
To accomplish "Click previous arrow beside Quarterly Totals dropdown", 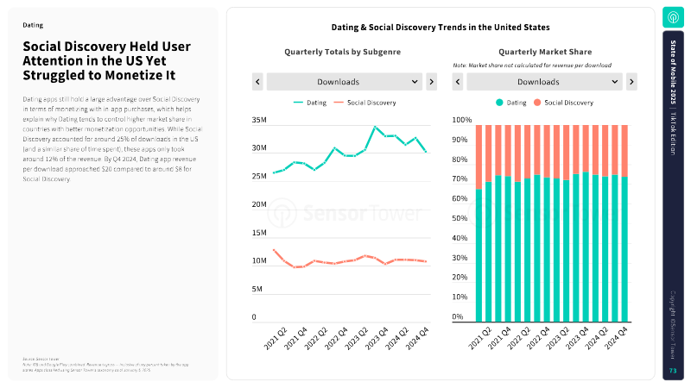I will (x=257, y=82).
